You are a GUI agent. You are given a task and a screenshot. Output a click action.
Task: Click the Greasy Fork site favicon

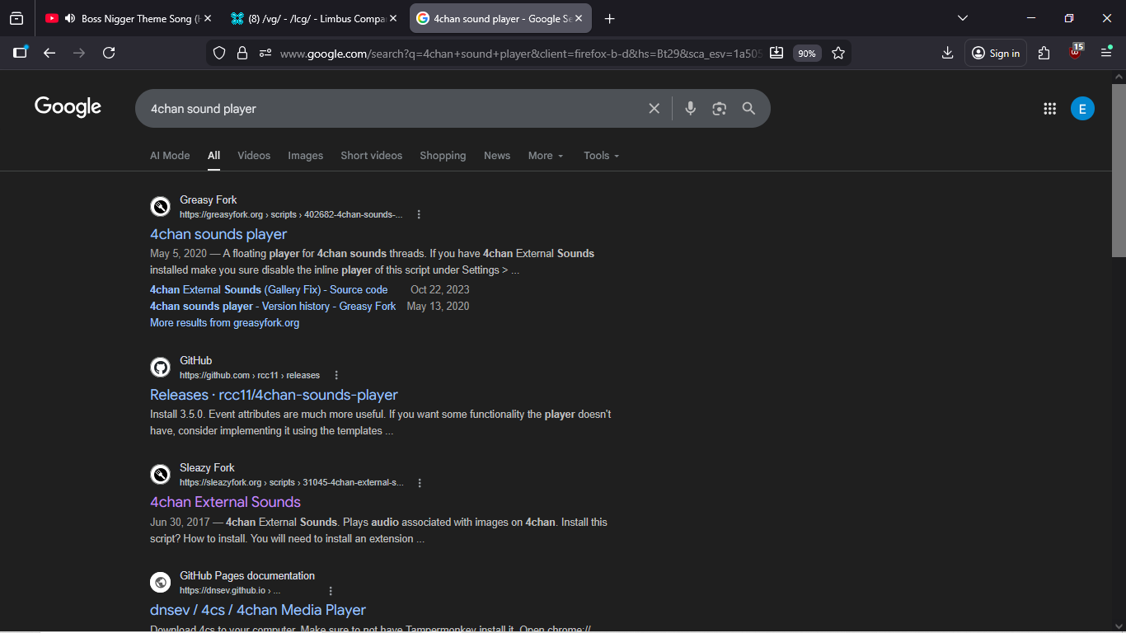[160, 207]
